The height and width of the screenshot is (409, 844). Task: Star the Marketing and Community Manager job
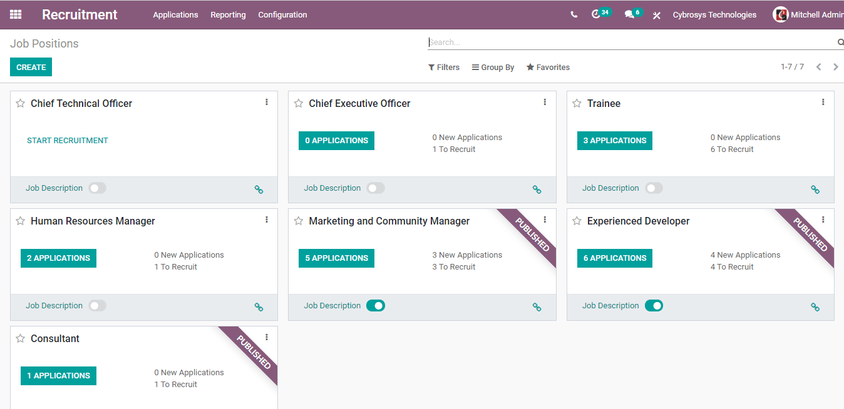click(x=299, y=221)
